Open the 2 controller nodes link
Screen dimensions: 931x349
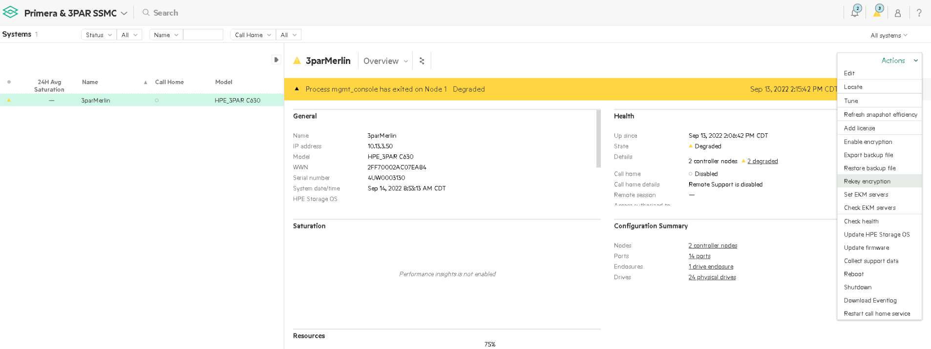pos(713,246)
